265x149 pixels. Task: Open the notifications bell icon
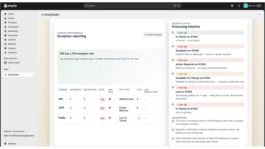(239, 6)
